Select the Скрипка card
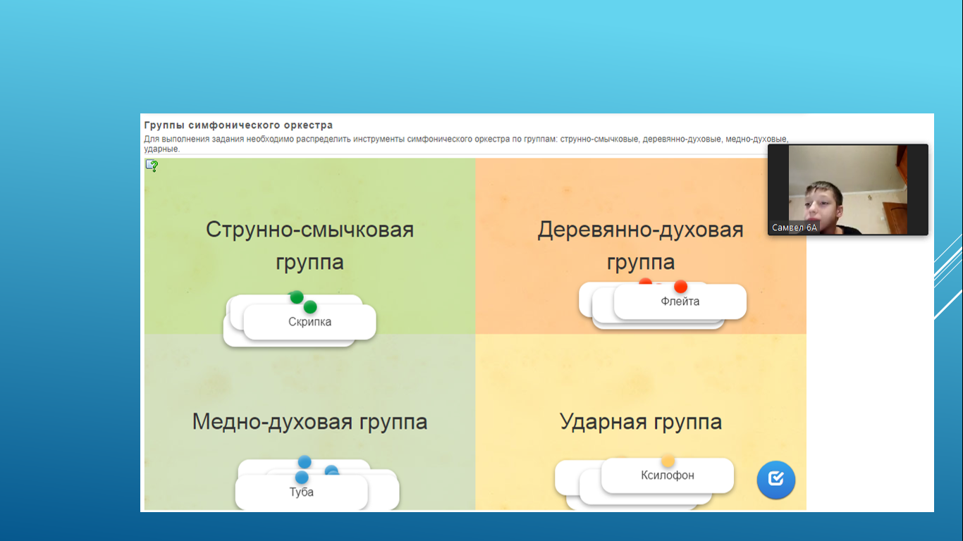Image resolution: width=963 pixels, height=541 pixels. [x=309, y=322]
